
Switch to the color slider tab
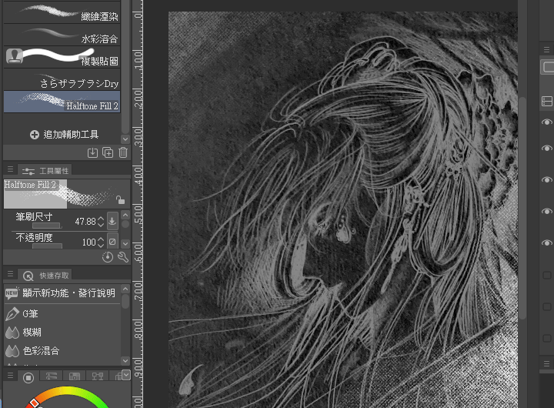(52, 376)
